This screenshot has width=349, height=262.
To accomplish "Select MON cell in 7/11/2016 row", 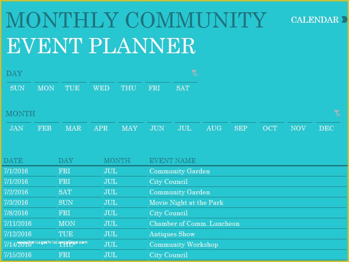I will 80,224.
